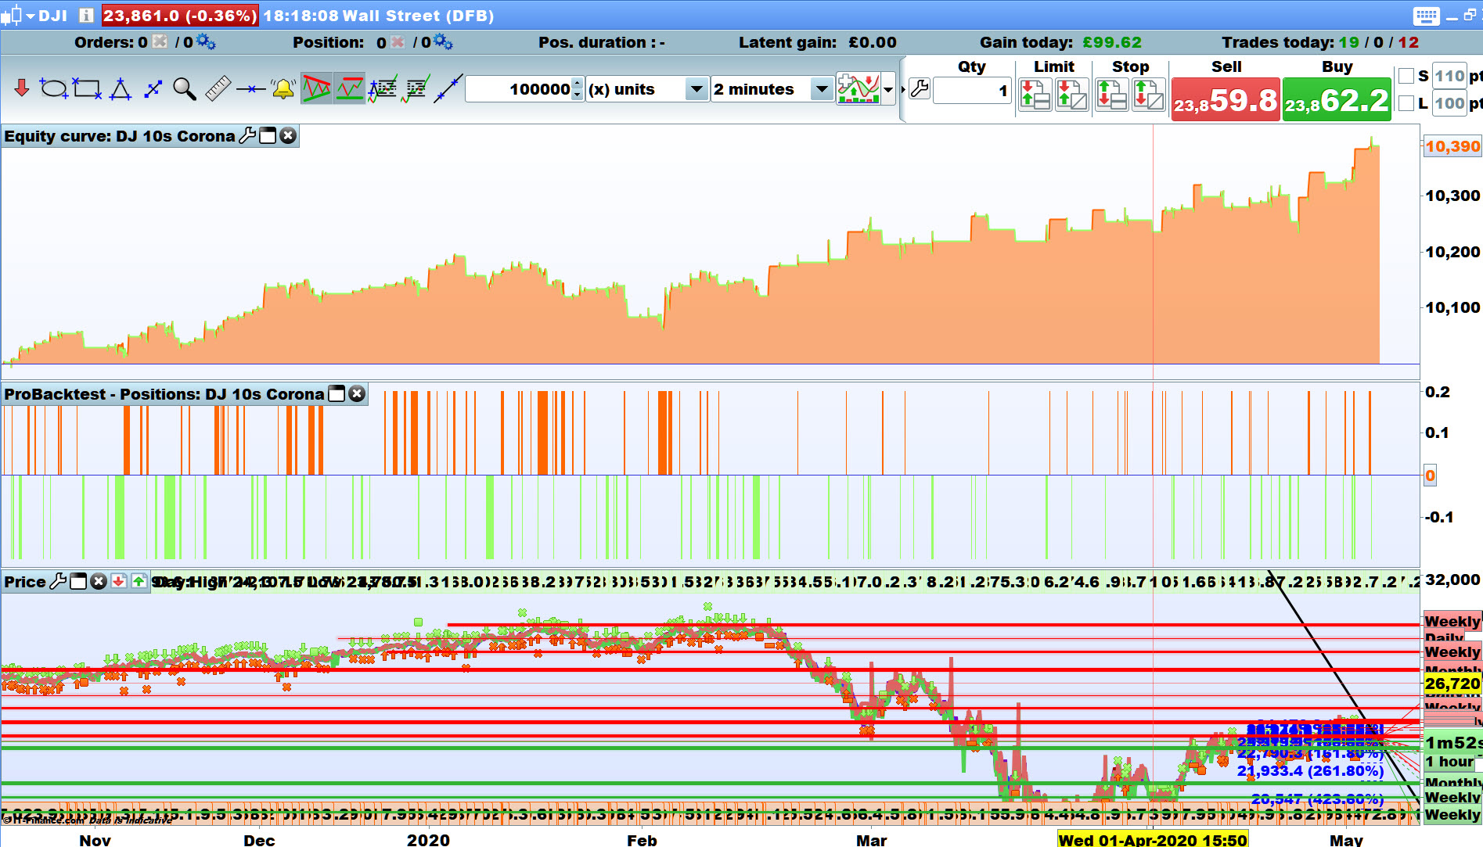
Task: Close the ProBacktest Positions panel
Action: 357,393
